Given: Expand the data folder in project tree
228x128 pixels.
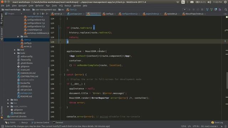Looking at the screenshot, I should tap(8, 100).
